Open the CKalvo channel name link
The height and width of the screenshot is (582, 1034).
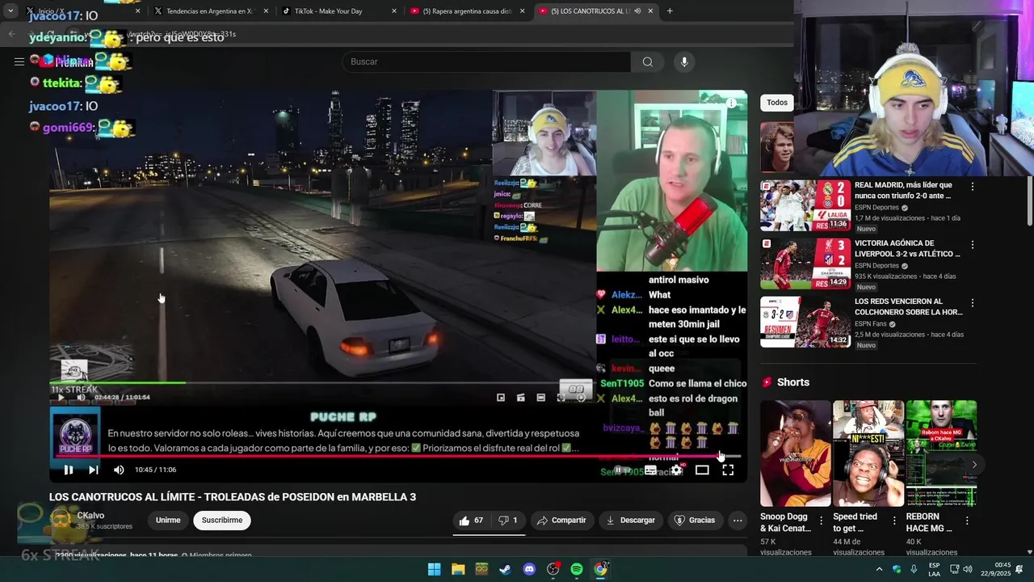90,516
